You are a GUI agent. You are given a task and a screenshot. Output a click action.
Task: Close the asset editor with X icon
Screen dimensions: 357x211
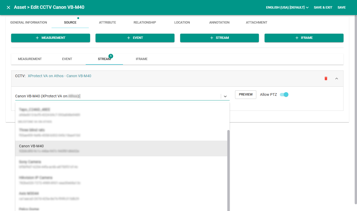point(9,8)
